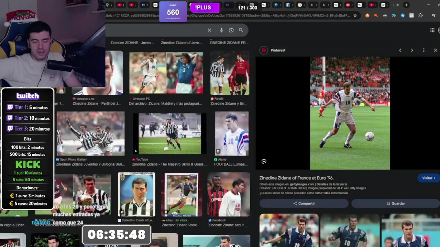Open the Sport Photo Gallery Juventus v Bologna thumbnail

[90, 133]
